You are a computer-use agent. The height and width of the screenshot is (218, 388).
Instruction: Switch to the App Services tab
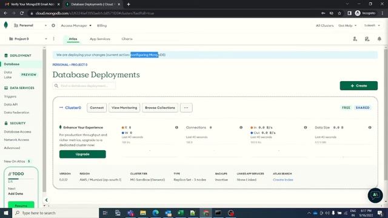pos(99,39)
